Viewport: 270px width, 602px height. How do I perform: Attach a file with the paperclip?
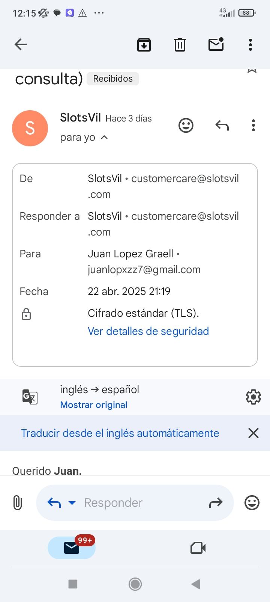click(x=18, y=503)
